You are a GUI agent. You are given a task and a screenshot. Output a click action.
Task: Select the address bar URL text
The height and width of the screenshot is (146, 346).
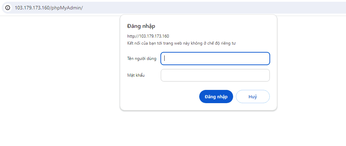[49, 8]
